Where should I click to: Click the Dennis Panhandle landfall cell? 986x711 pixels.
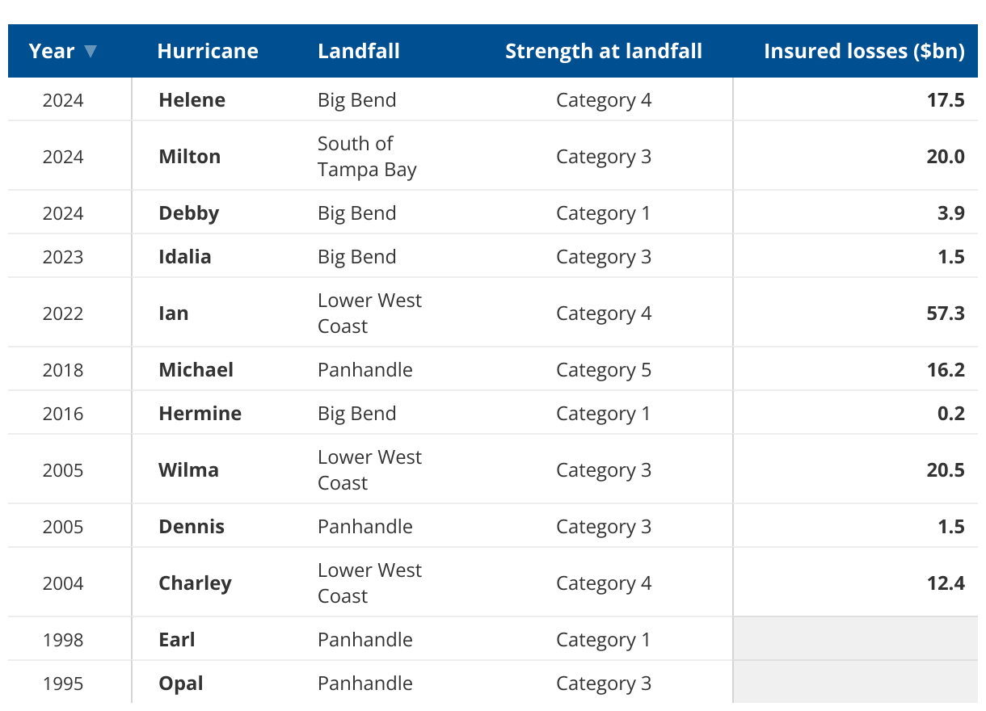pyautogui.click(x=365, y=527)
